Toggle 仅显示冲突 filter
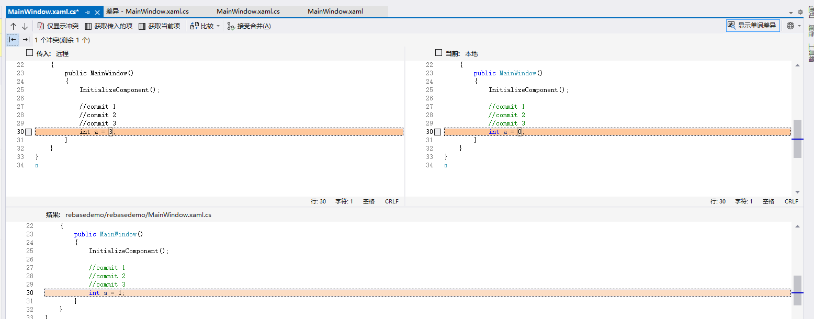 [58, 26]
